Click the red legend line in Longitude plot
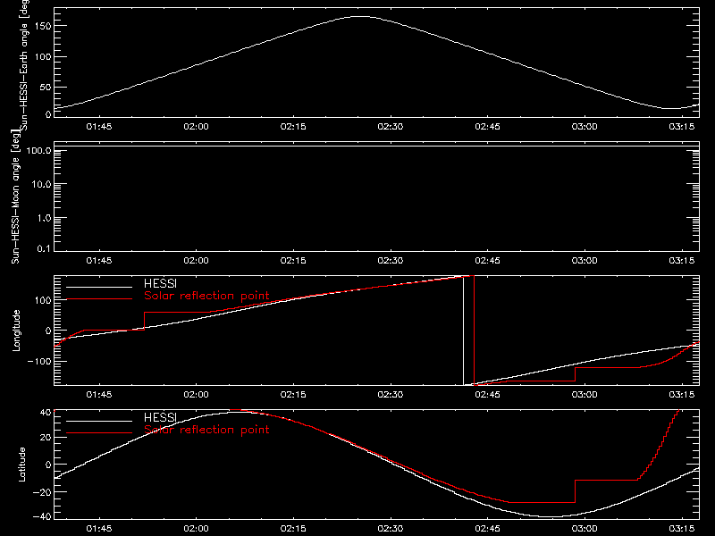 click(99, 299)
